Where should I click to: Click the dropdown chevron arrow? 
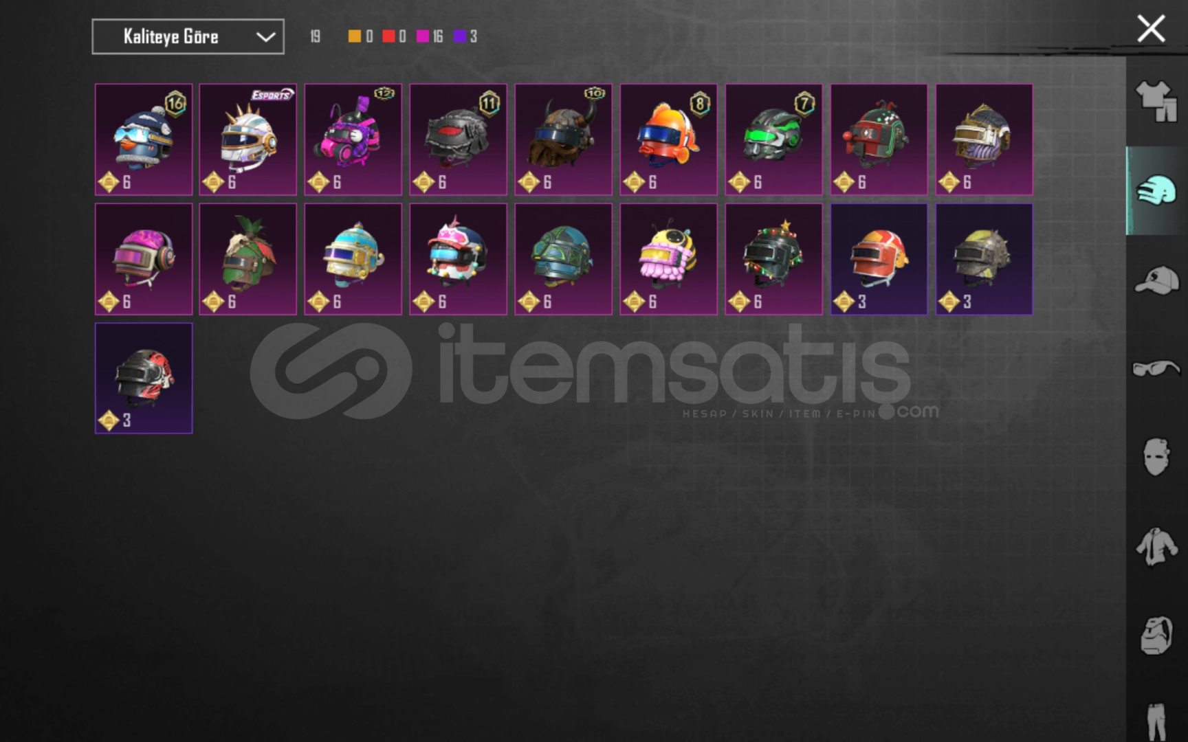265,37
